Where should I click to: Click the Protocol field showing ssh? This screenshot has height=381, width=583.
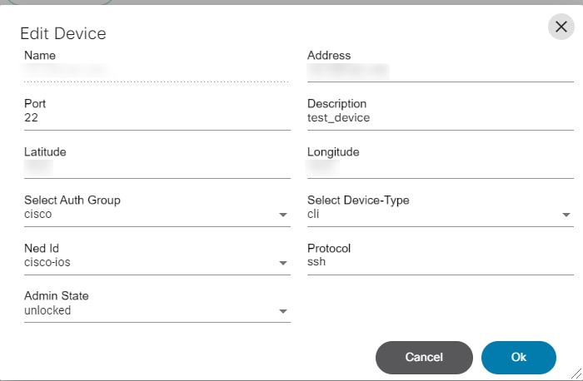click(x=440, y=262)
